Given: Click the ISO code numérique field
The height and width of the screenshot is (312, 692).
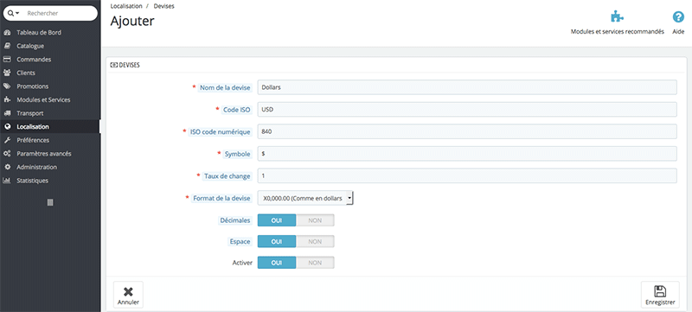Looking at the screenshot, I should pyautogui.click(x=467, y=131).
